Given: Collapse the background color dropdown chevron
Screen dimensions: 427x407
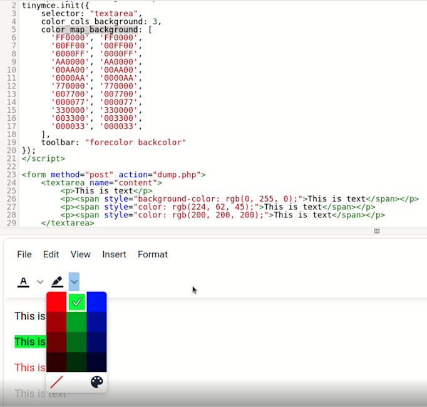Looking at the screenshot, I should click(74, 282).
